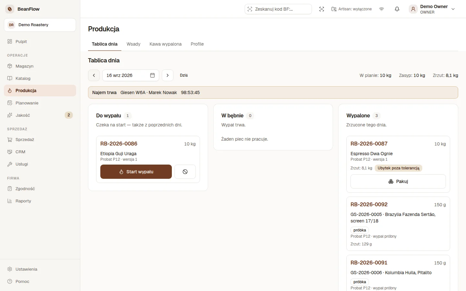
Task: Click the Do wypału count badge 1
Action: tap(128, 116)
